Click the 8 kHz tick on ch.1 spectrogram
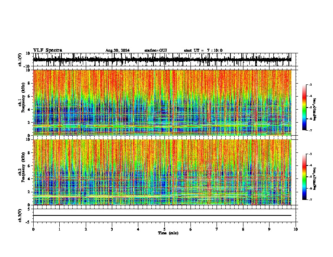Screen dimensions: 333x257 (29, 83)
